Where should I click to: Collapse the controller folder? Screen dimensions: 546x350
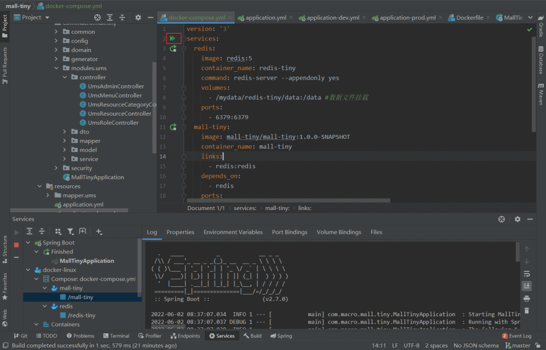pyautogui.click(x=65, y=77)
